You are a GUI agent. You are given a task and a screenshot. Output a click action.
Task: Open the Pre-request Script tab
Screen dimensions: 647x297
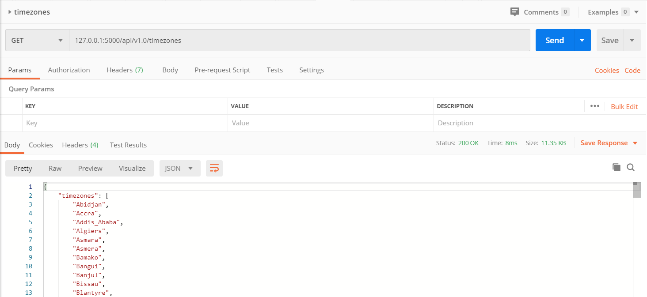[222, 70]
